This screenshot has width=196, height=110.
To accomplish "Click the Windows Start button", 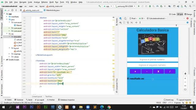I will click(x=3, y=107).
